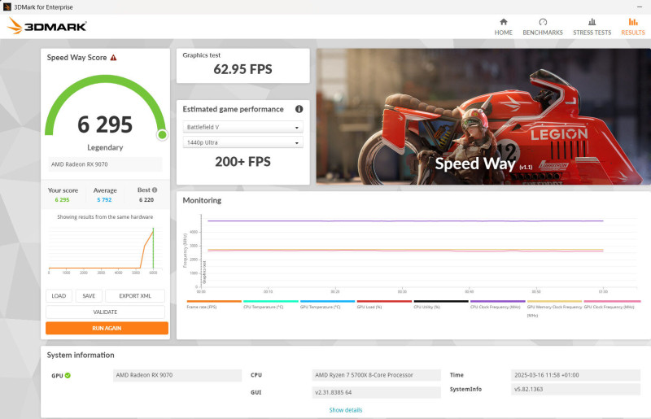Click the Time value 2025-03-16 11:58
Viewport: 651px width, 419px height.
[x=575, y=375]
